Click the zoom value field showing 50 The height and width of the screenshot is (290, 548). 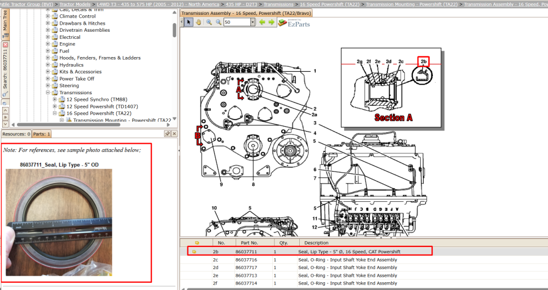point(237,22)
